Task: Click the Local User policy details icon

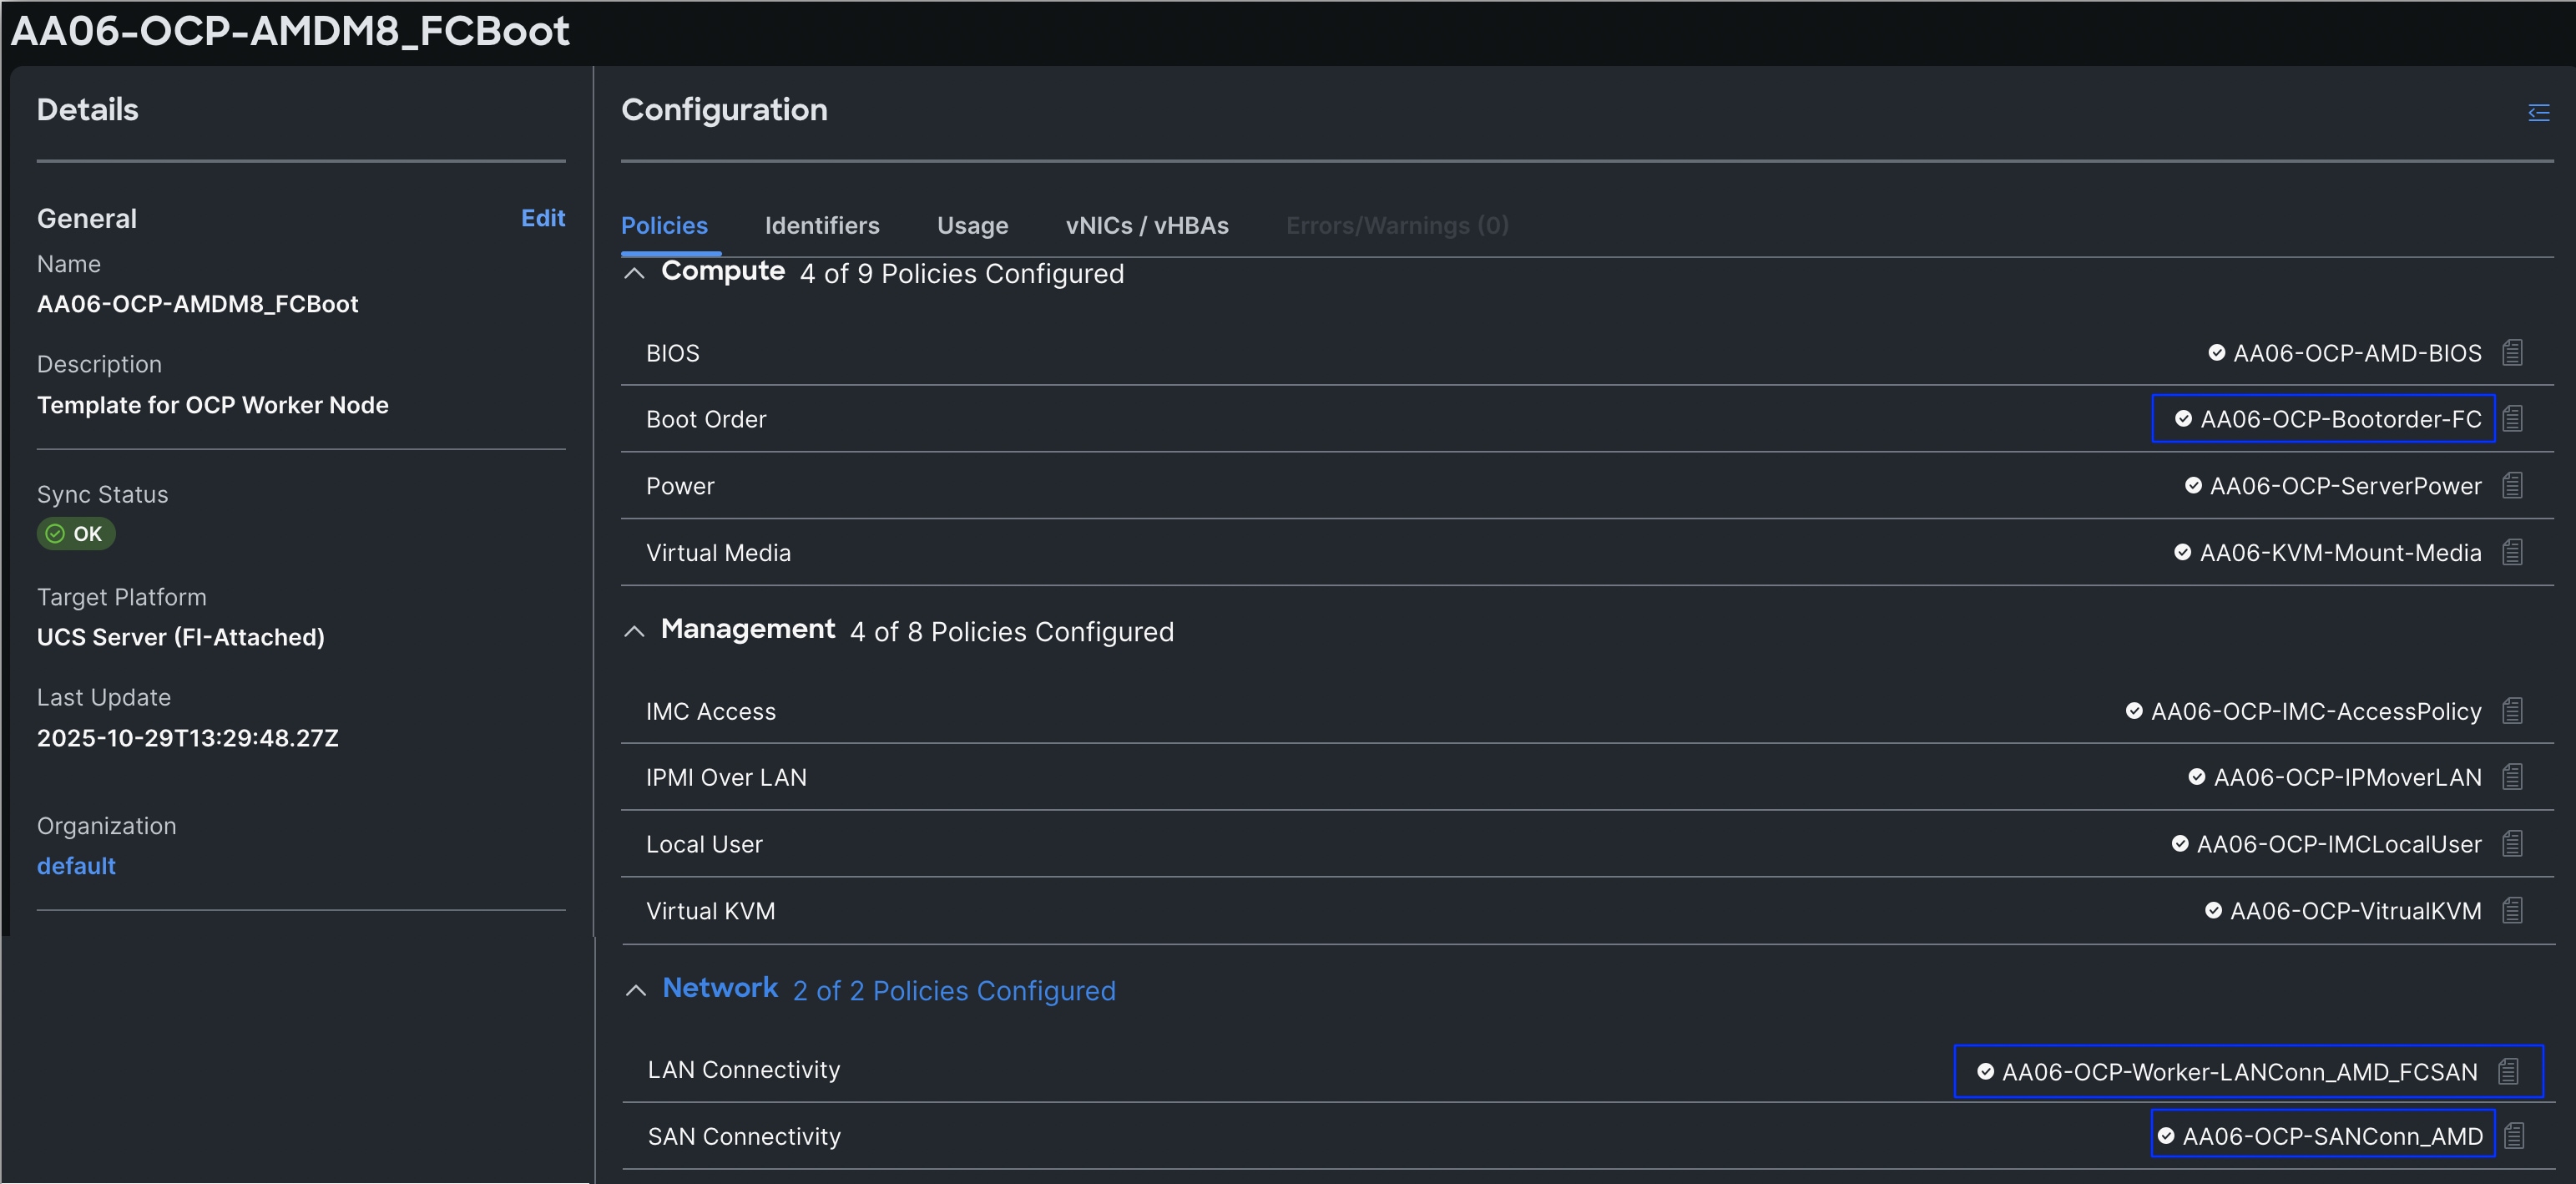Action: coord(2512,844)
